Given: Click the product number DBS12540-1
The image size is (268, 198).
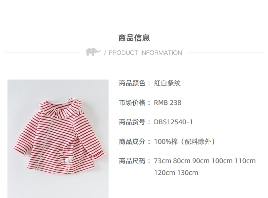Looking at the screenshot, I should 173,122.
